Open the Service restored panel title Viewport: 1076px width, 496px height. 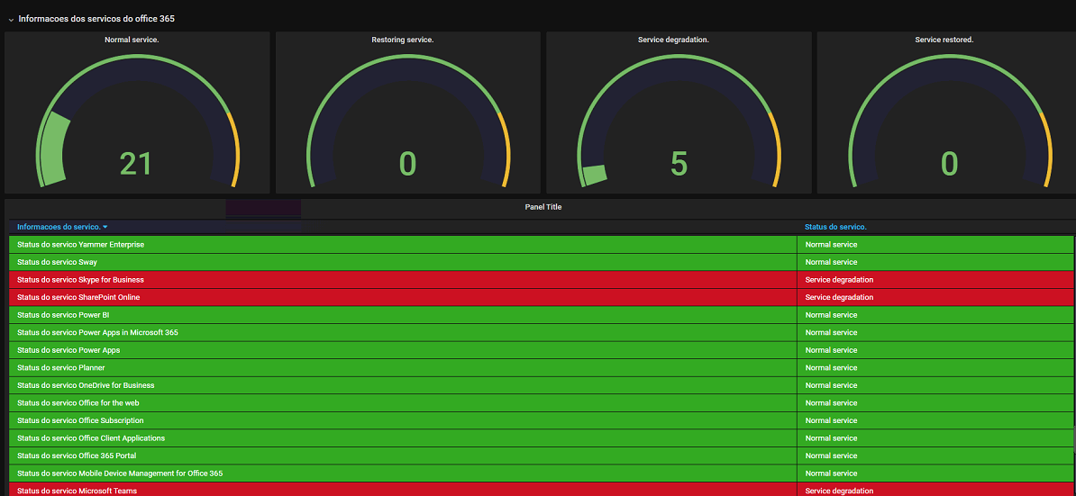[944, 40]
